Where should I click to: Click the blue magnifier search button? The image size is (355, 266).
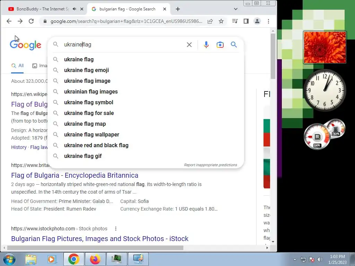(234, 45)
